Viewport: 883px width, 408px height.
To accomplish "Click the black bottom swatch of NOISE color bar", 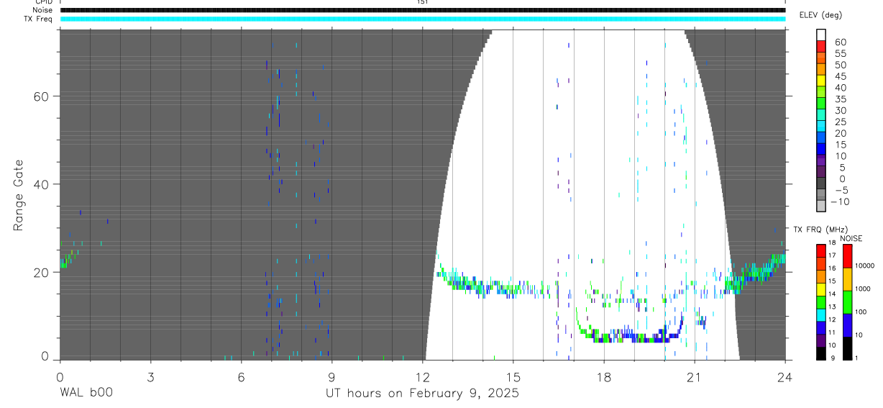I will coord(847,348).
